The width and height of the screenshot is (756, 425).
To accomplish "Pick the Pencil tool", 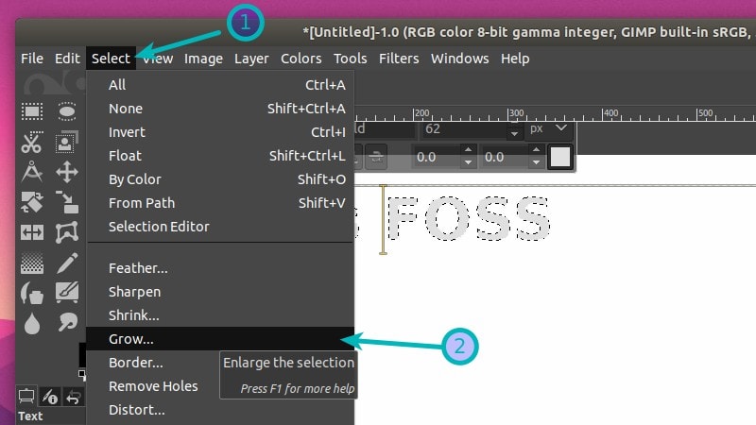I will [x=66, y=263].
